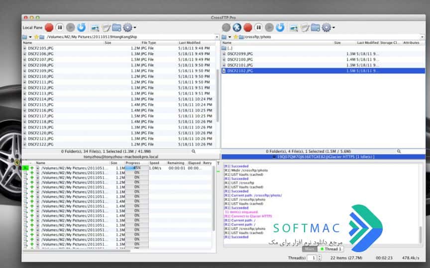430x268 pixels.
Task: Click the image view icon in remote toolbar
Action: (294, 28)
